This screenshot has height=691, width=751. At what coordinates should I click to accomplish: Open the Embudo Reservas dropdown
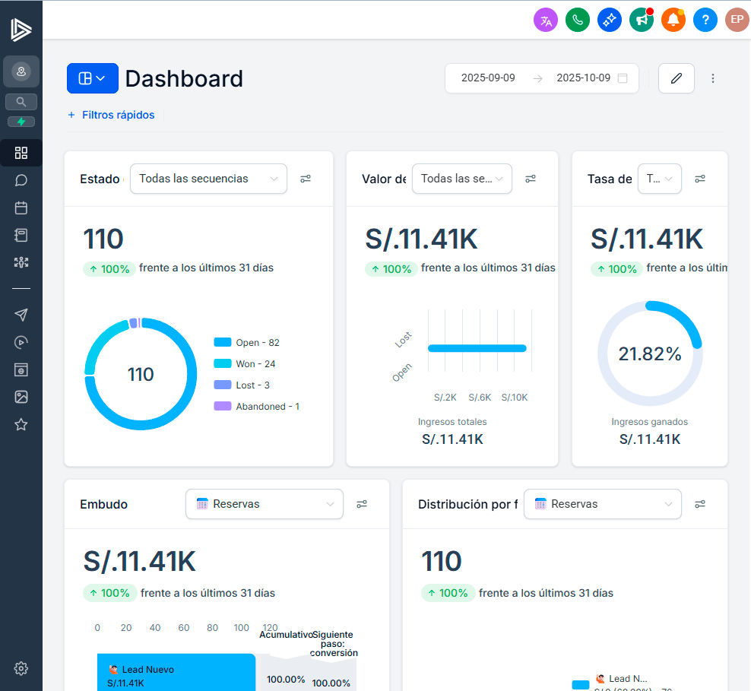click(x=264, y=504)
